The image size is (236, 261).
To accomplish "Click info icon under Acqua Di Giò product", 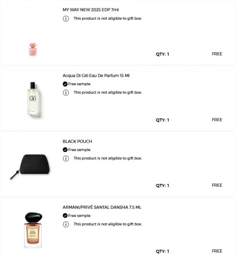I will [x=66, y=93].
